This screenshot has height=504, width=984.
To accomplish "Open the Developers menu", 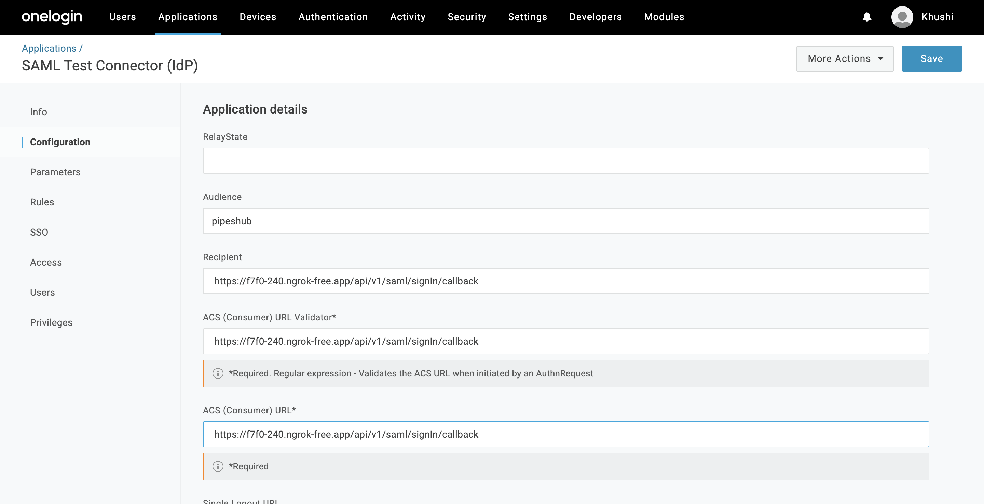I will click(x=595, y=17).
